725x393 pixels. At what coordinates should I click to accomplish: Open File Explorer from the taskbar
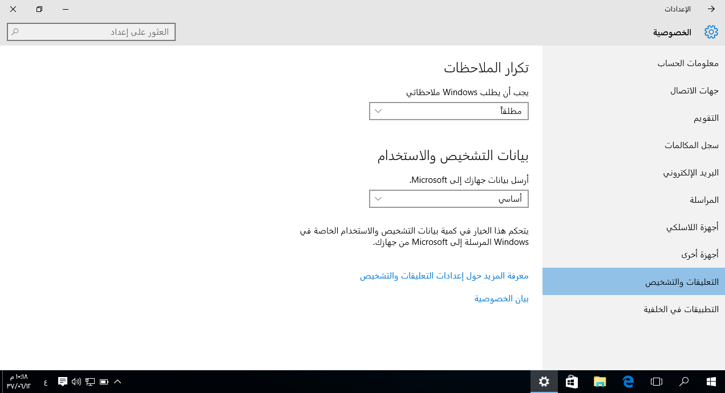[x=600, y=382]
